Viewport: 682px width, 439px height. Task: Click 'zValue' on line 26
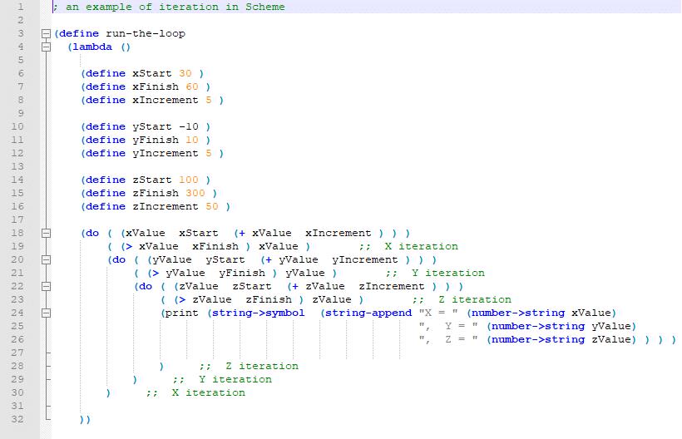click(611, 339)
